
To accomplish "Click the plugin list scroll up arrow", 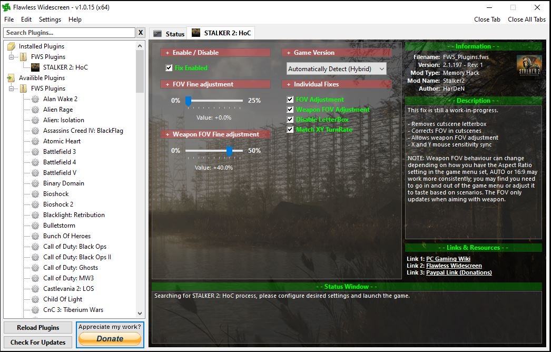I will (x=140, y=46).
